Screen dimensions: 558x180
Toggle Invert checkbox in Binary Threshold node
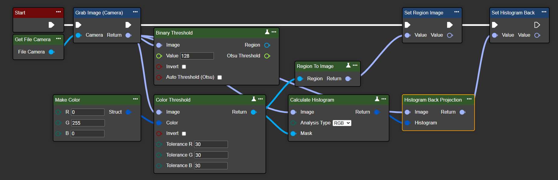click(184, 67)
